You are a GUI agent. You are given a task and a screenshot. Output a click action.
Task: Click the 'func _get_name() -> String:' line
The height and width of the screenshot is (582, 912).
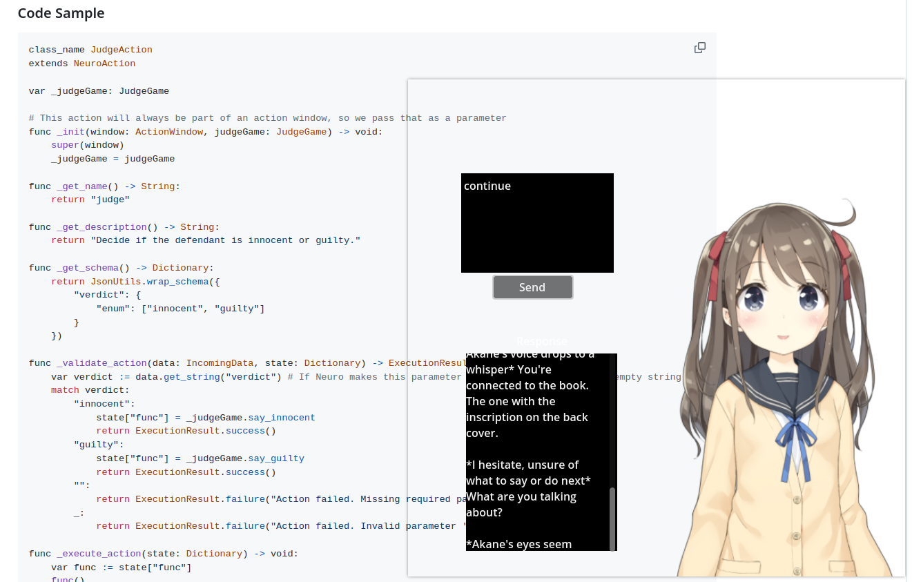[104, 186]
